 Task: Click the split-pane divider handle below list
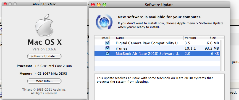(159, 72)
